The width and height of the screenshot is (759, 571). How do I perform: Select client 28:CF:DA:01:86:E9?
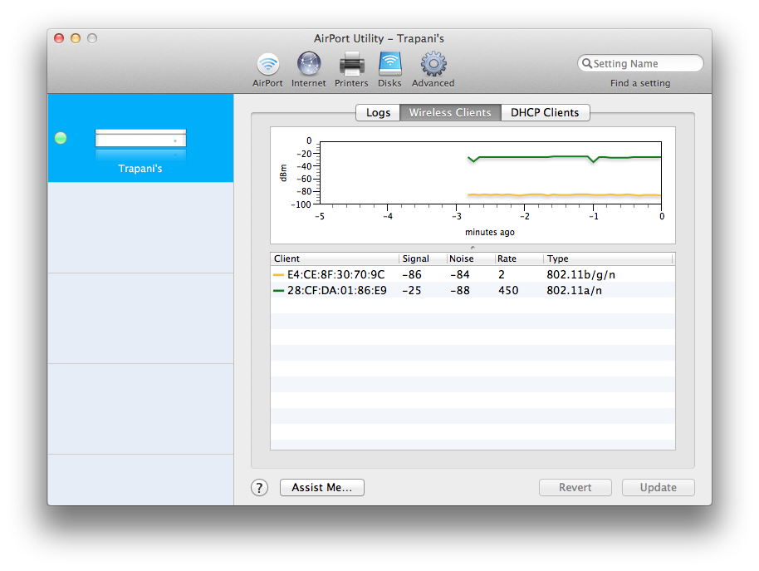[x=473, y=291]
